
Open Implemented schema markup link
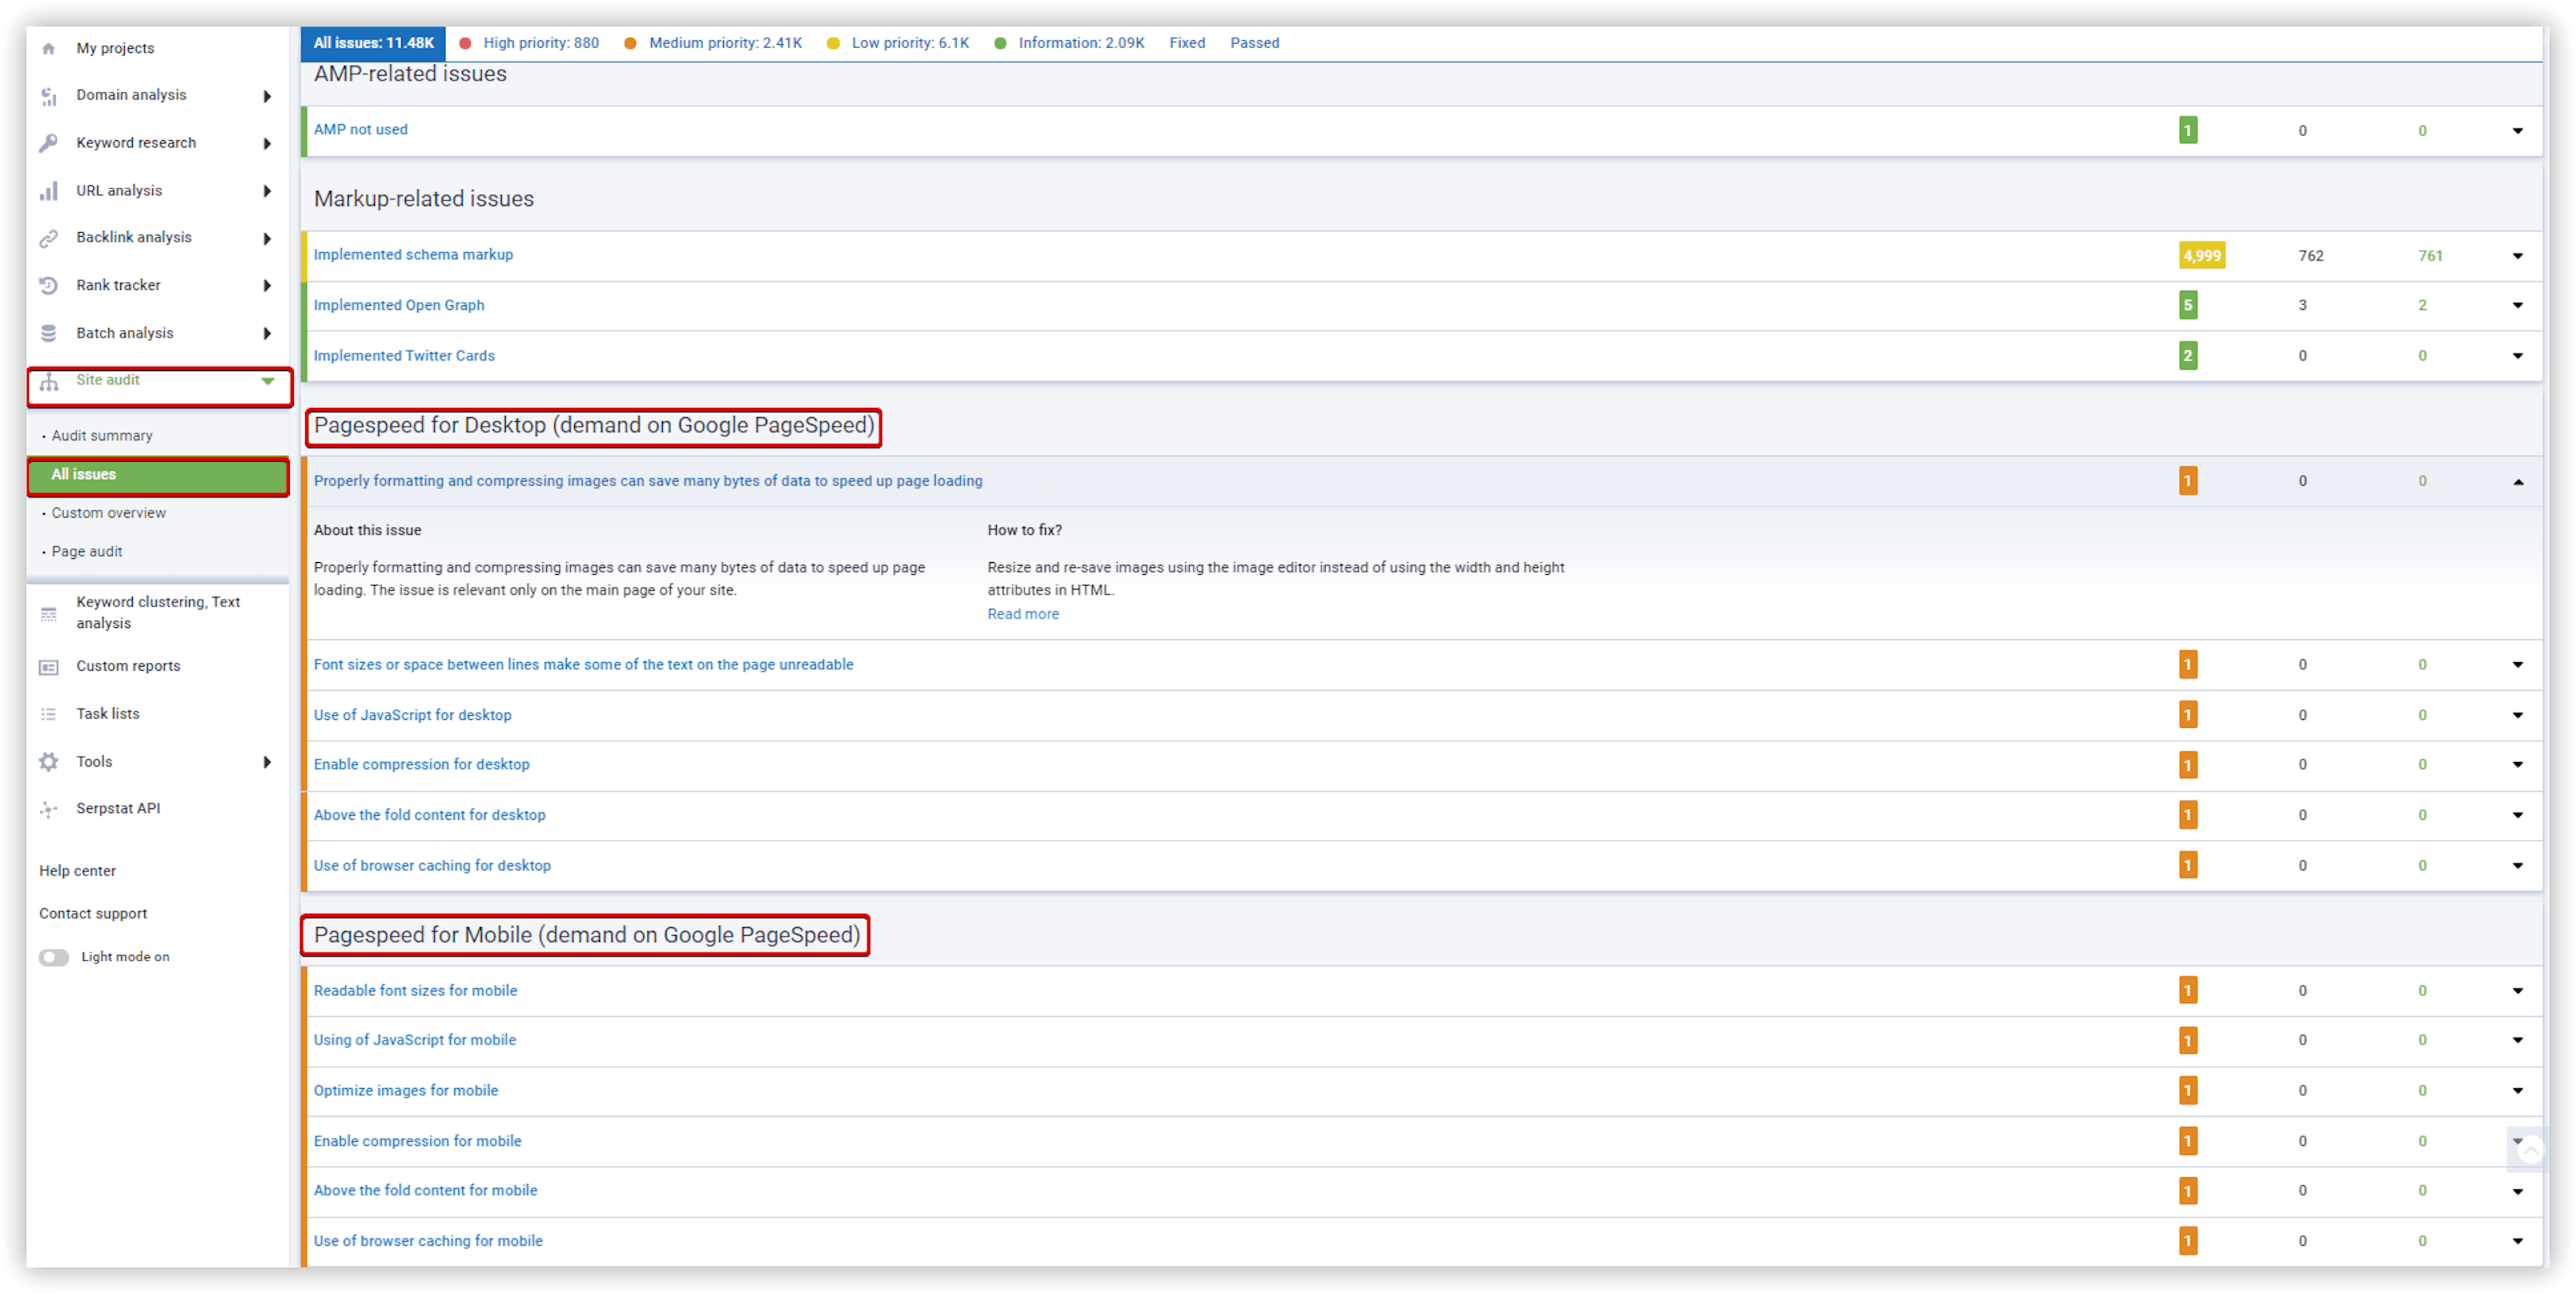413,255
